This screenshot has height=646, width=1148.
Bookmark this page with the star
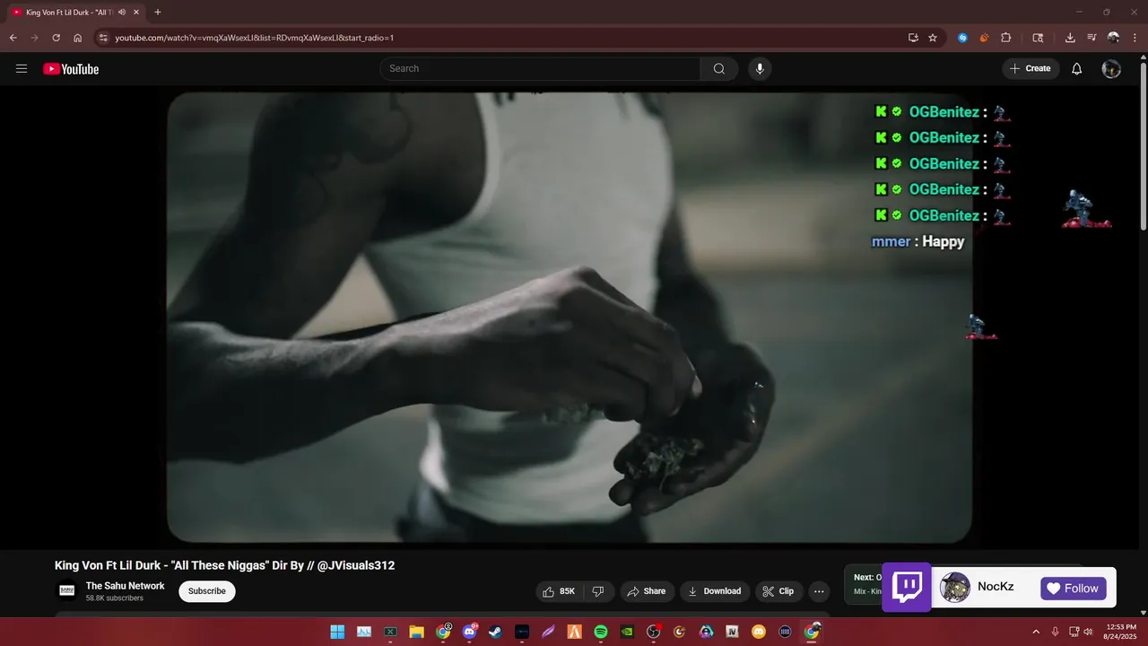933,38
